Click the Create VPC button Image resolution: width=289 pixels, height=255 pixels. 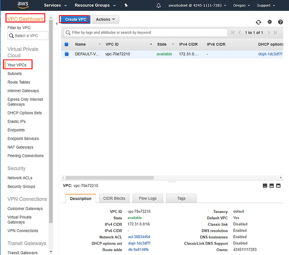(75, 20)
